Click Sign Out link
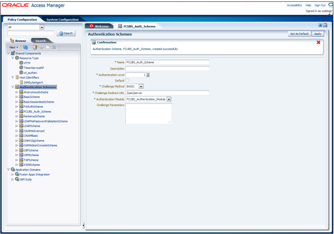334x234 pixels. point(320,5)
